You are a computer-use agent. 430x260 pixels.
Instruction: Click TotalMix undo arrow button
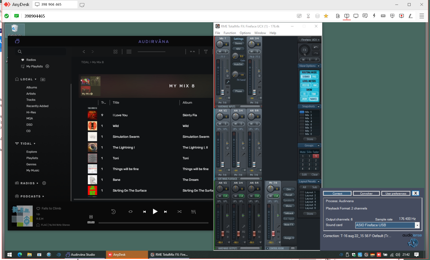[x=316, y=47]
